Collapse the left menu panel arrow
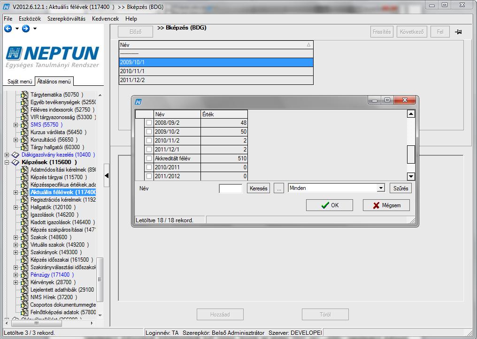Image resolution: width=477 pixels, height=339 pixels. click(107, 175)
